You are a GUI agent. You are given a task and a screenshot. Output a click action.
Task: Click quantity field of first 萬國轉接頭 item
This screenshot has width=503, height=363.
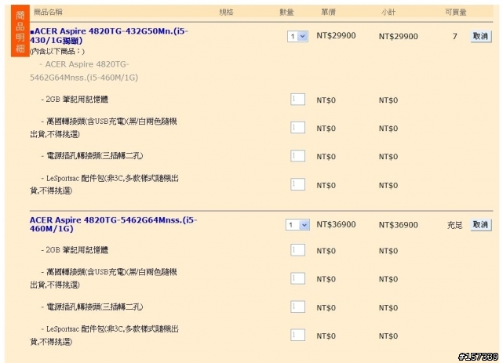pyautogui.click(x=297, y=128)
